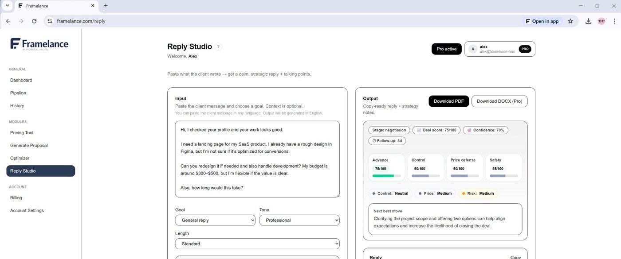Click the PRO badge next to alex's email
The image size is (621, 259).
coord(525,49)
